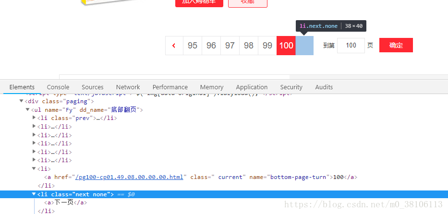The height and width of the screenshot is (214, 448).
Task: Open page 97 in pagination
Action: (x=230, y=46)
